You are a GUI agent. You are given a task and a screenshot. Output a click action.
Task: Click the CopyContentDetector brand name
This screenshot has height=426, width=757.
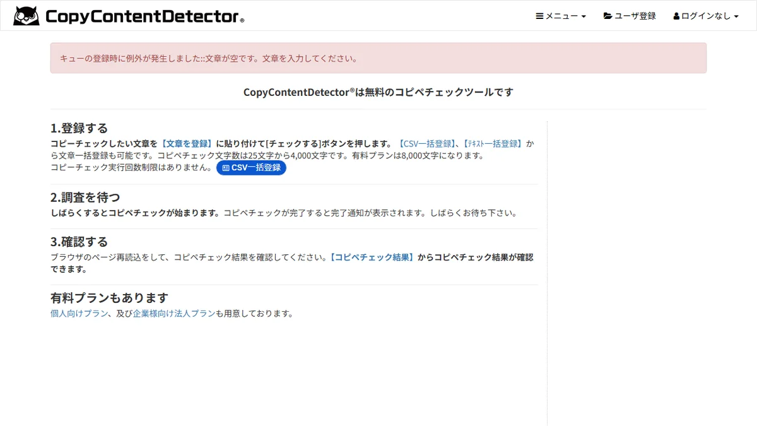pyautogui.click(x=144, y=16)
